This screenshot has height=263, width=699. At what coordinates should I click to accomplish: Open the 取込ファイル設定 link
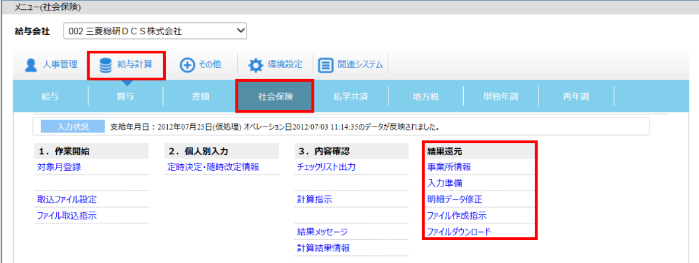click(x=67, y=200)
